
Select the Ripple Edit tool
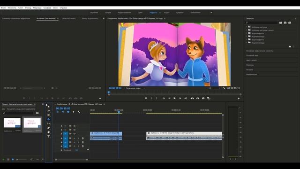point(48,115)
